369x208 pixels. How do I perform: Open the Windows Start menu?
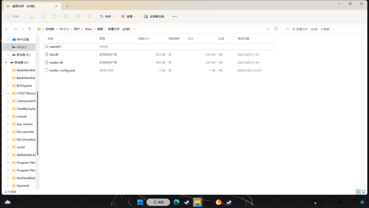(140, 202)
